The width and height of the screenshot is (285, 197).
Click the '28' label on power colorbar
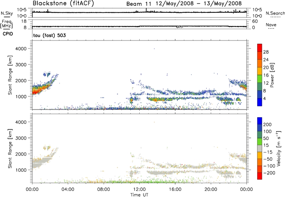click(x=266, y=52)
